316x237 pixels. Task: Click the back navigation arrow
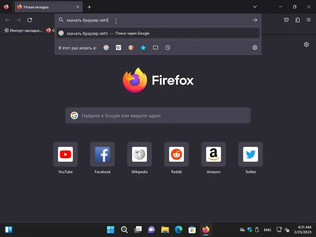[7, 20]
